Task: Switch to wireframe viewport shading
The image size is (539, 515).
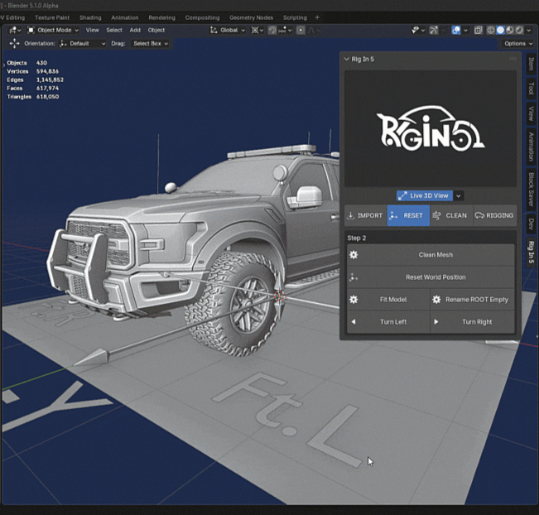Action: (x=491, y=31)
